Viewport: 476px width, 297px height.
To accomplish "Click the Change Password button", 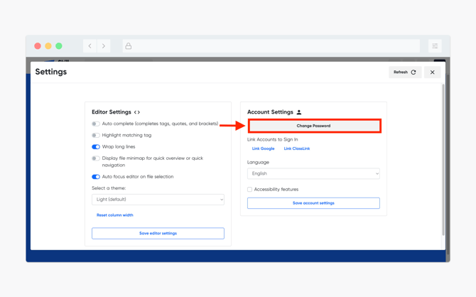I will point(315,126).
